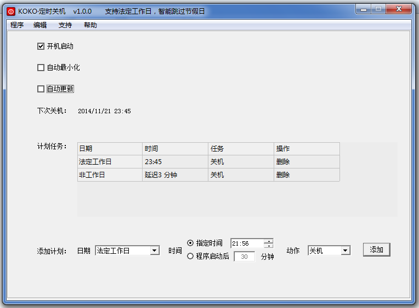
Task: Click the 操作 column header
Action: coord(307,149)
